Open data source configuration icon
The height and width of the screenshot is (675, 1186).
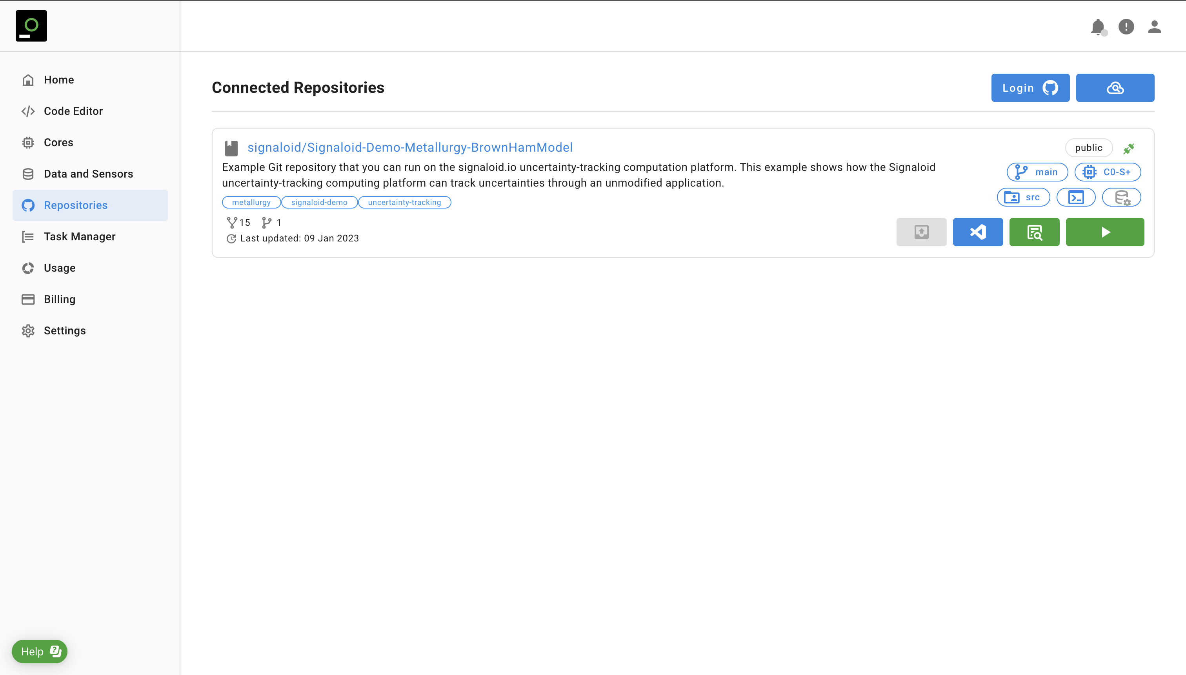(1122, 198)
